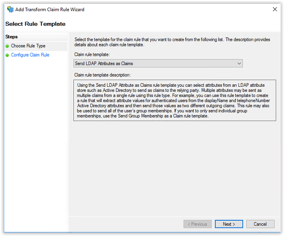
Task: Click the Select Rule Template heading
Action: pos(35,24)
